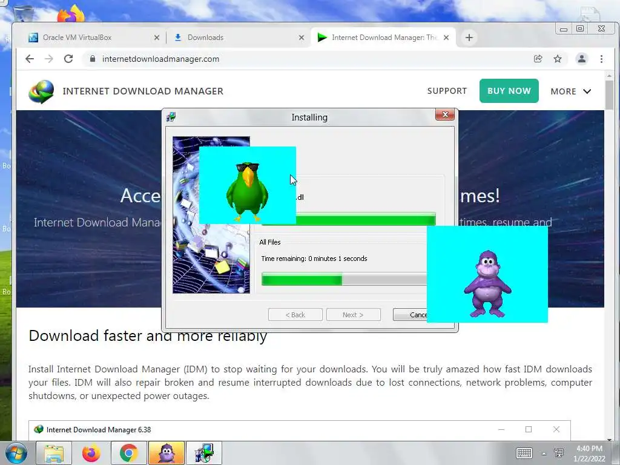Click the browser forward arrow
The height and width of the screenshot is (465, 620).
point(48,59)
